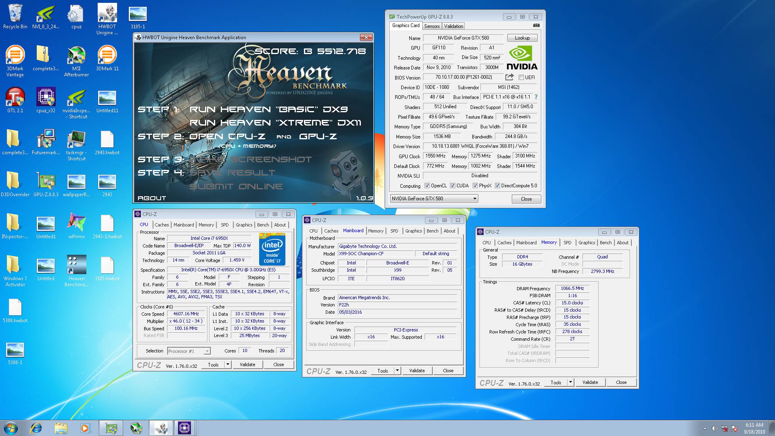Viewport: 775px width, 436px height.
Task: Click Bus Interface question mark in GPU-Z
Action: pyautogui.click(x=536, y=97)
